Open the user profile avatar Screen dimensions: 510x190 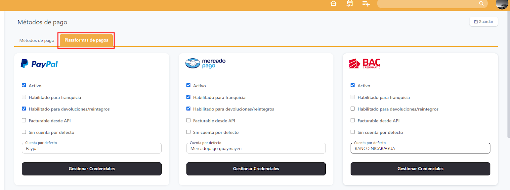(x=502, y=4)
